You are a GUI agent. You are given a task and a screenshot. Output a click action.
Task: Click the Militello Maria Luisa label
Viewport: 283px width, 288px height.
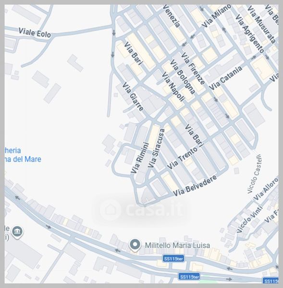tap(177, 245)
